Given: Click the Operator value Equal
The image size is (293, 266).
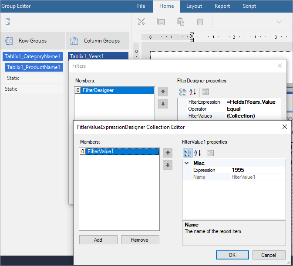Looking at the screenshot, I should click(253, 109).
